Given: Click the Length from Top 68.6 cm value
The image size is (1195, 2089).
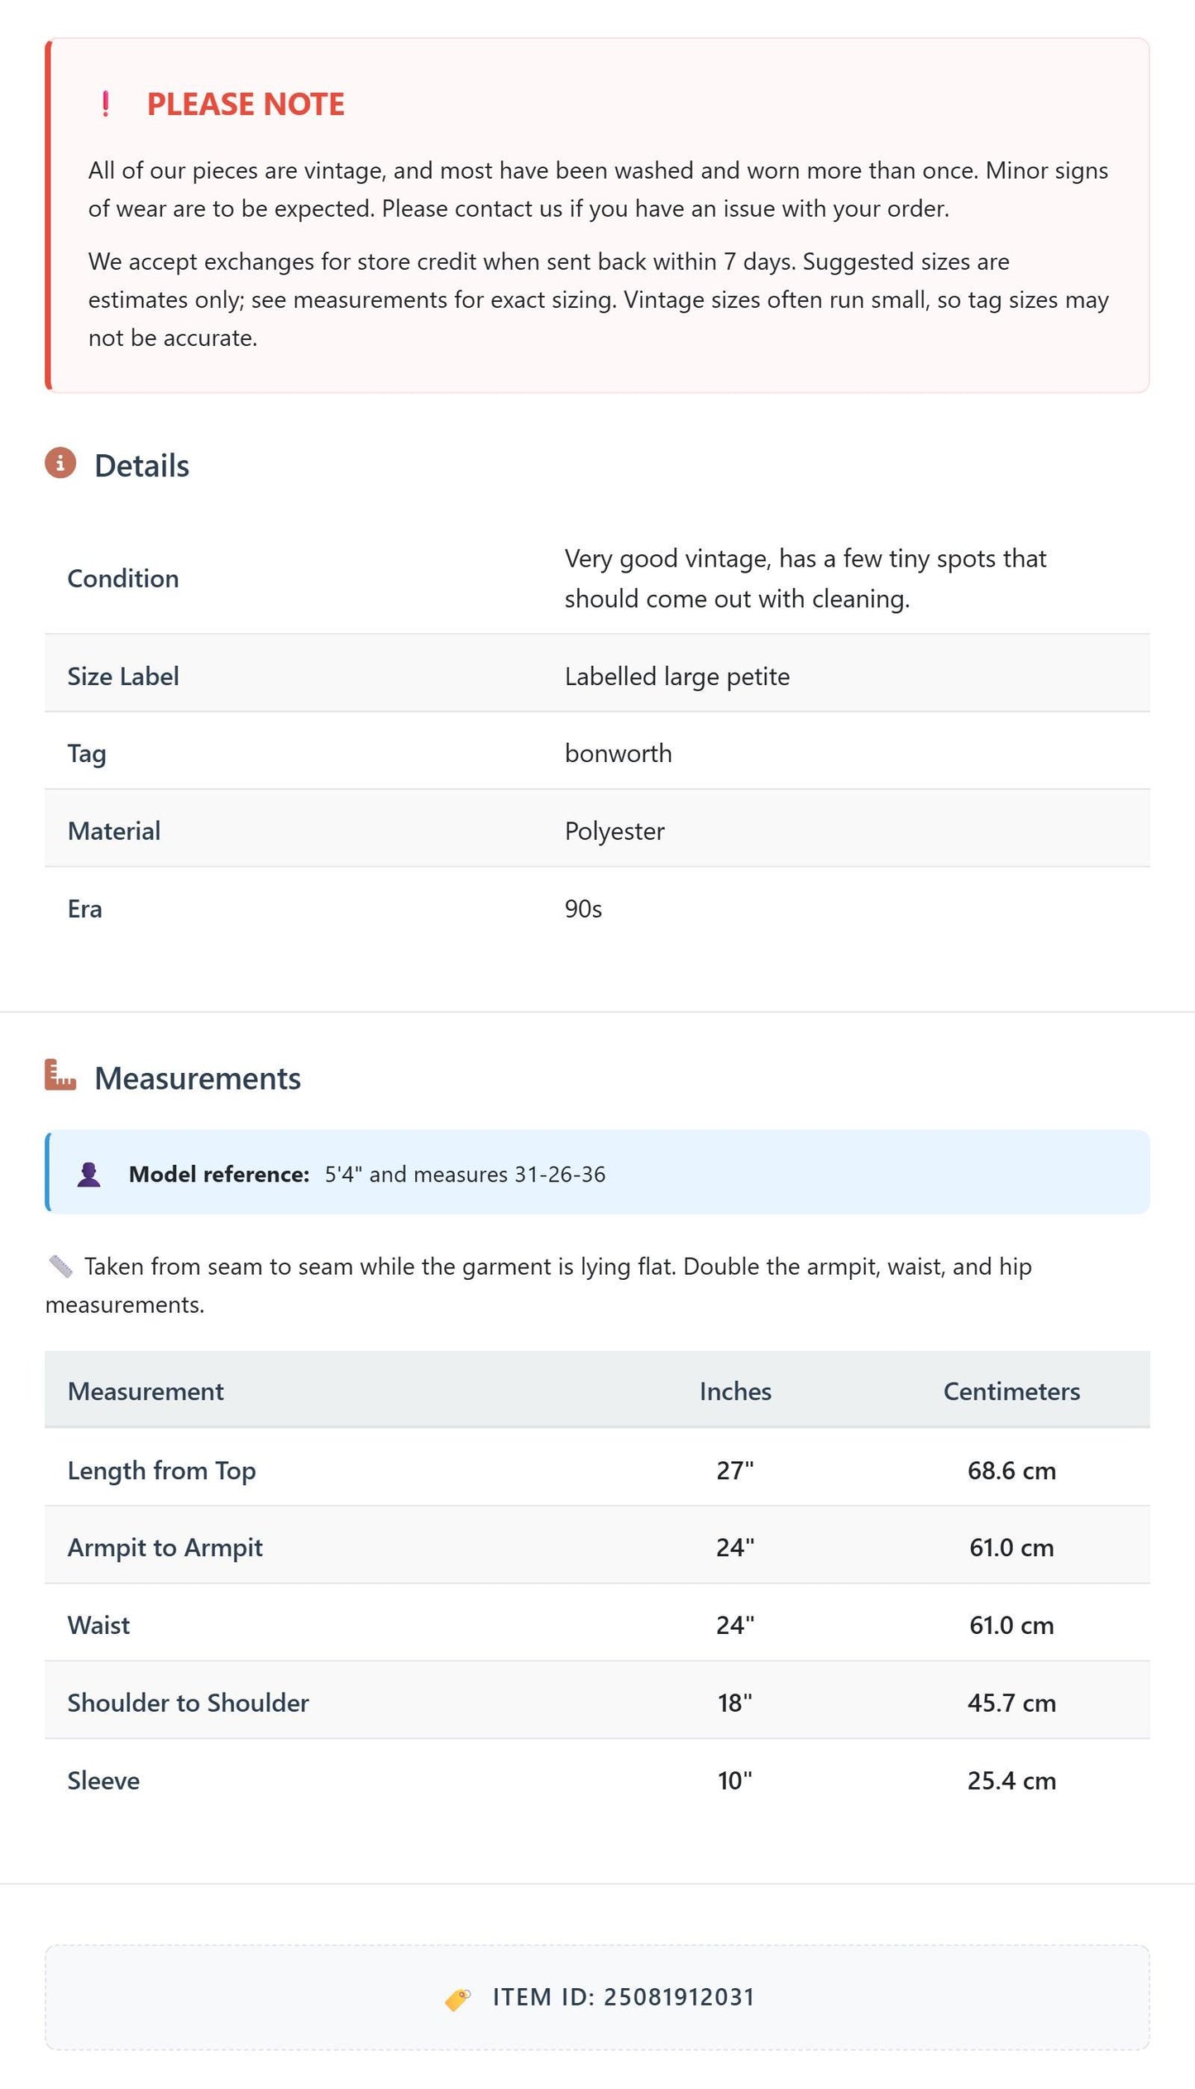Looking at the screenshot, I should coord(1011,1470).
